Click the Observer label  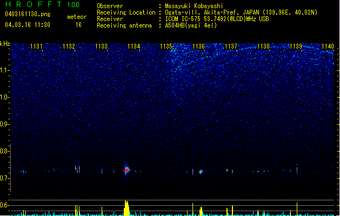coord(110,6)
